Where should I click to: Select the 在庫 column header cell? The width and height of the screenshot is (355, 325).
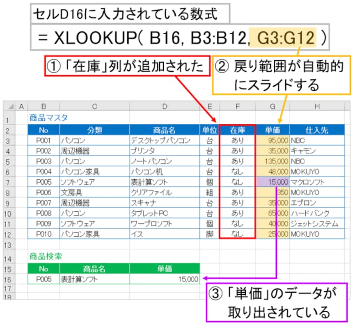(x=238, y=129)
